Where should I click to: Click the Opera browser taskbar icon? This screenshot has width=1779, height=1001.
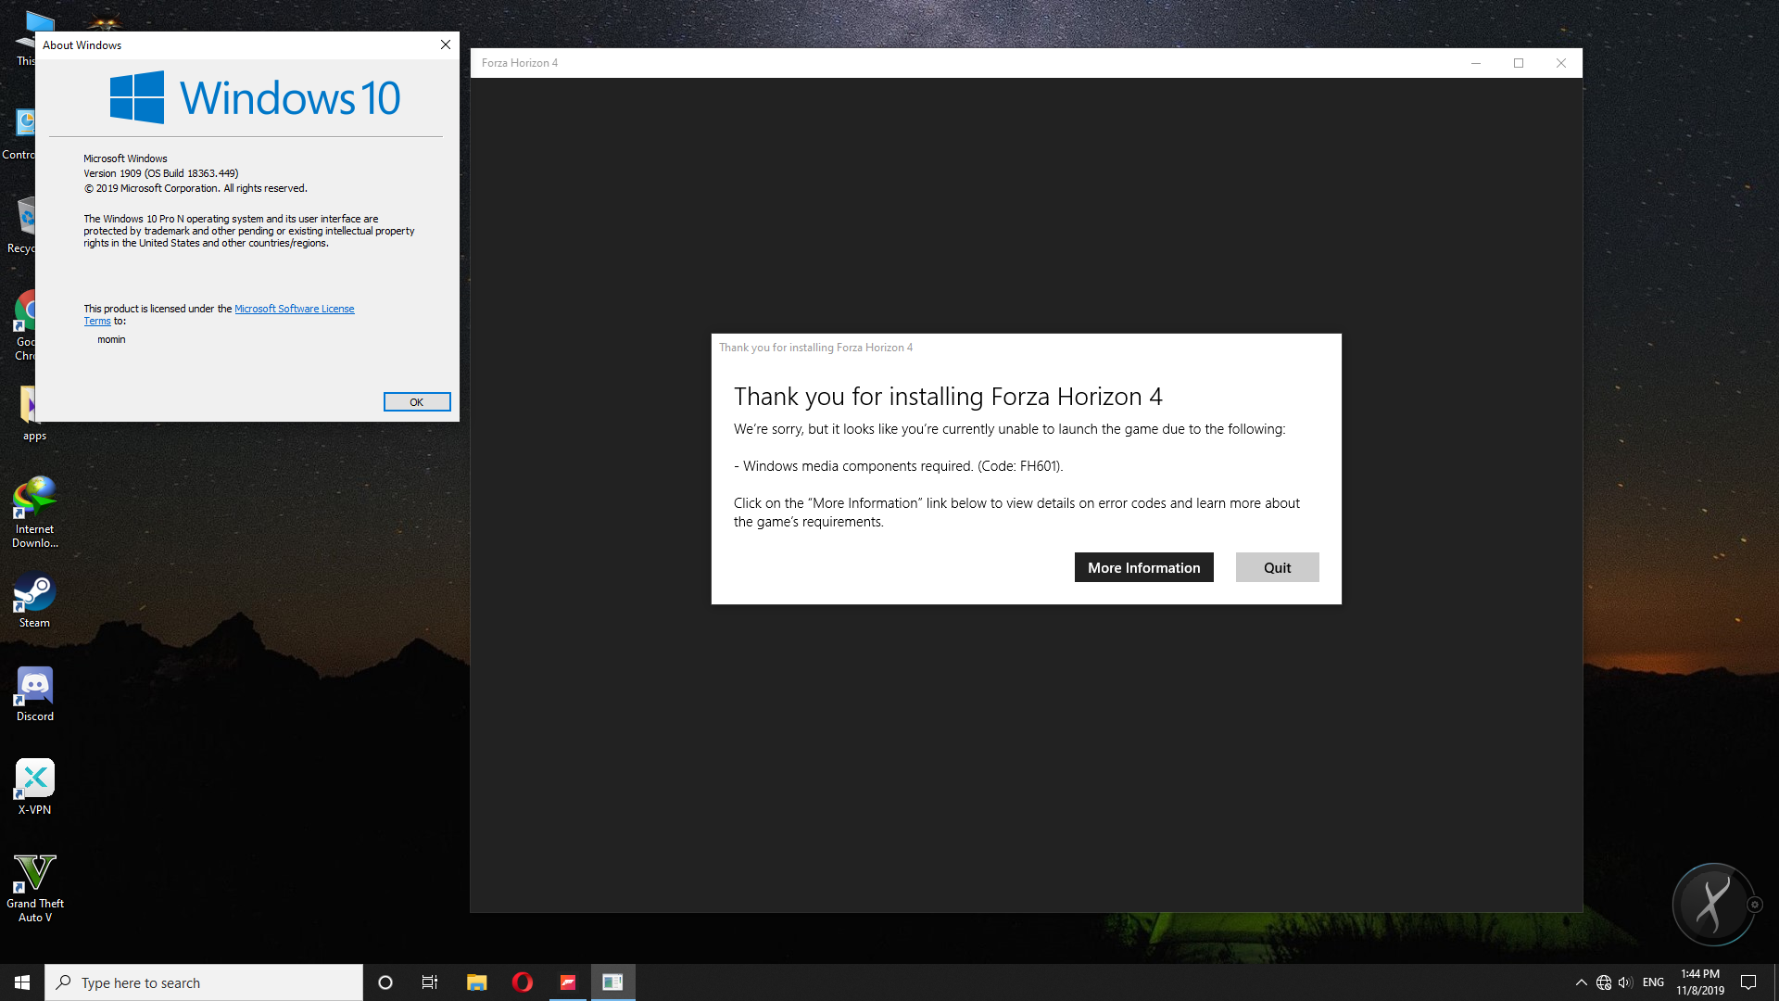click(x=522, y=982)
